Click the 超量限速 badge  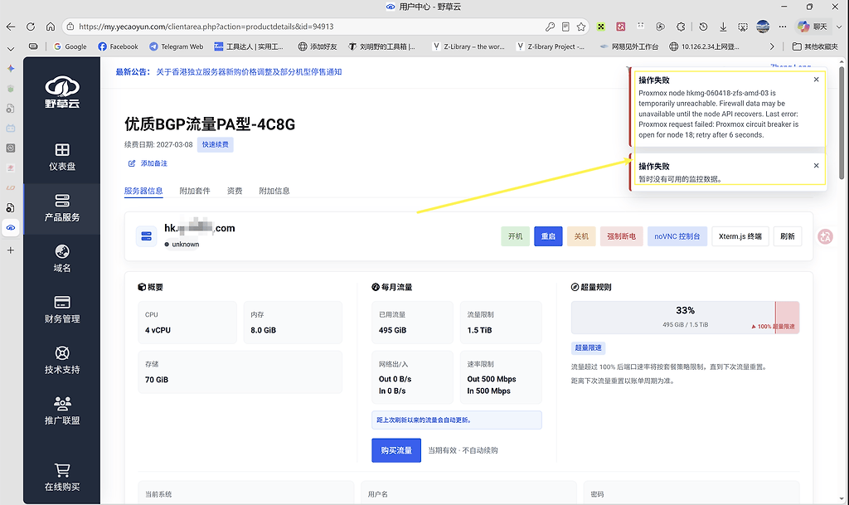click(588, 347)
